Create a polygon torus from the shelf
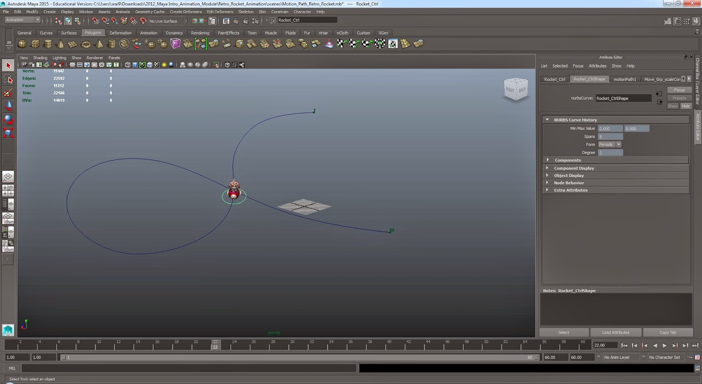 pyautogui.click(x=86, y=43)
